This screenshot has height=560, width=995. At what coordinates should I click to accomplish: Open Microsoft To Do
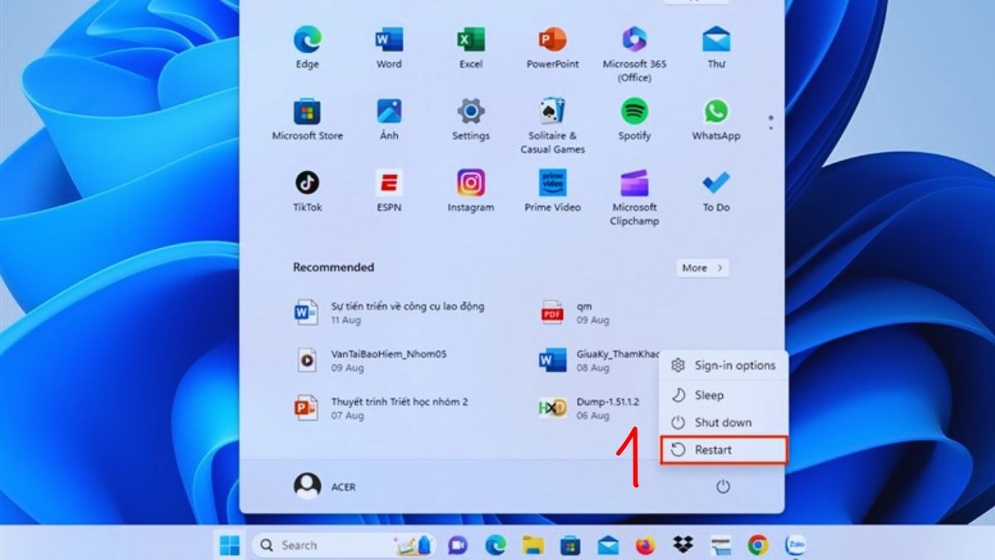pos(714,190)
